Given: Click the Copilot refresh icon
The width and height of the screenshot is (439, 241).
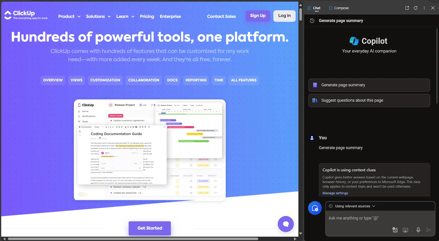Looking at the screenshot, I should click(x=415, y=8).
